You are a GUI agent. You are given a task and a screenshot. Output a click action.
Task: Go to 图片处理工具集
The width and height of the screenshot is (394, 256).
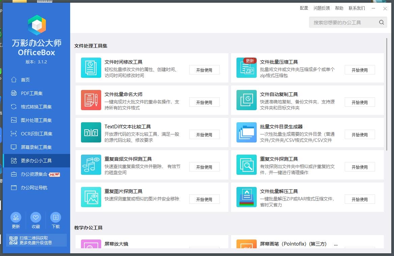tap(36, 120)
